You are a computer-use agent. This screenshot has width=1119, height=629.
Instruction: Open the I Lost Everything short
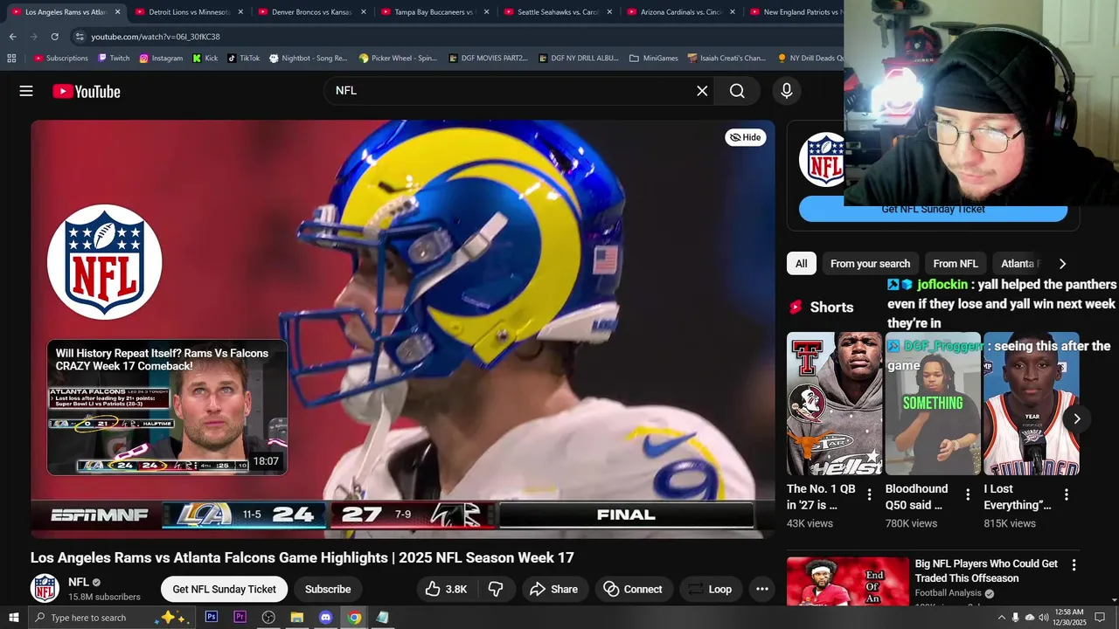pyautogui.click(x=1031, y=404)
